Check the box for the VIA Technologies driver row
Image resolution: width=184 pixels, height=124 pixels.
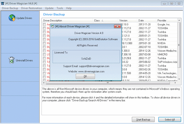click(44, 73)
